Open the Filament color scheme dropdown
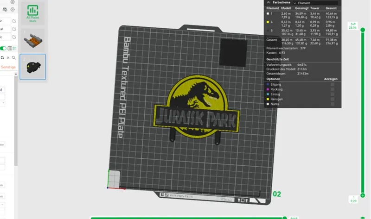 (x=316, y=3)
